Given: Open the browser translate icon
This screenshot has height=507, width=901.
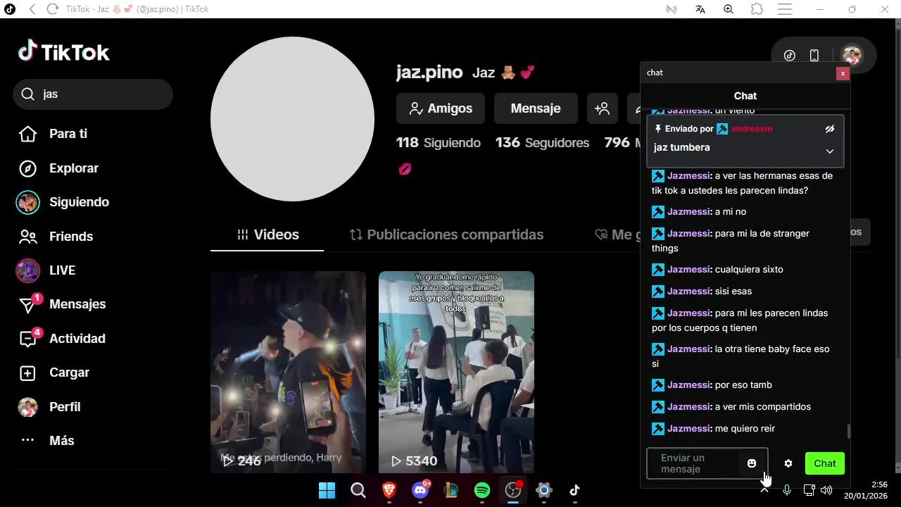Looking at the screenshot, I should (700, 9).
